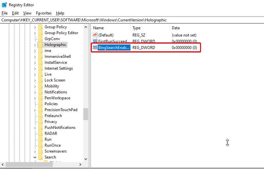Click the Screensavers folder icon
This screenshot has height=169, width=264.
(x=40, y=151)
